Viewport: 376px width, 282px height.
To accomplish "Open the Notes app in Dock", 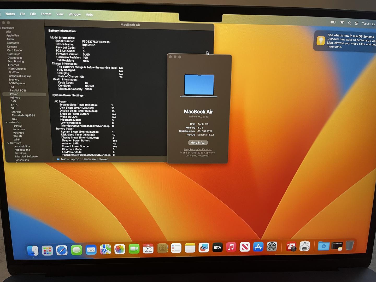I will pos(190,248).
